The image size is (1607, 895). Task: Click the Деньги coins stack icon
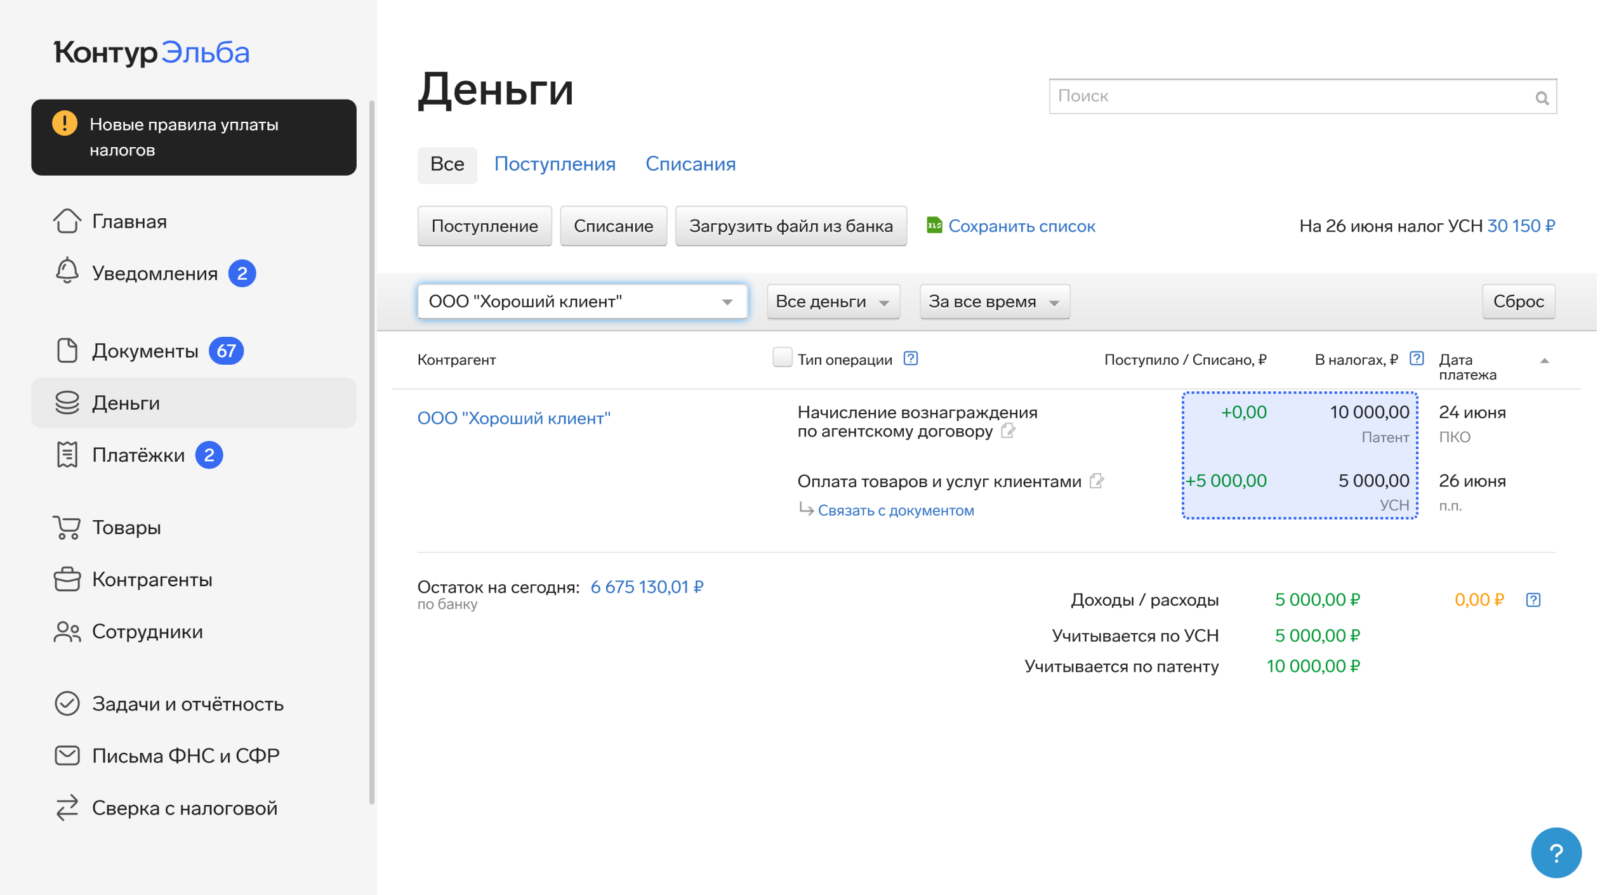(x=67, y=403)
